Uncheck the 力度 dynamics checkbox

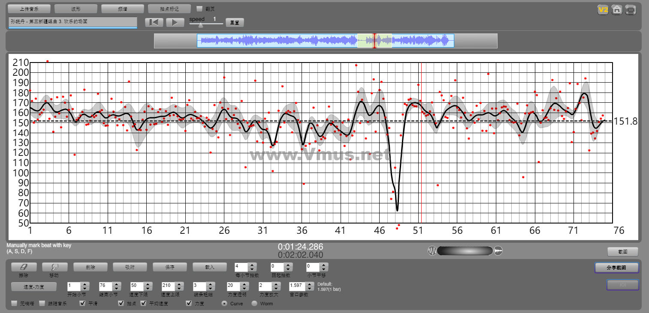pyautogui.click(x=189, y=304)
